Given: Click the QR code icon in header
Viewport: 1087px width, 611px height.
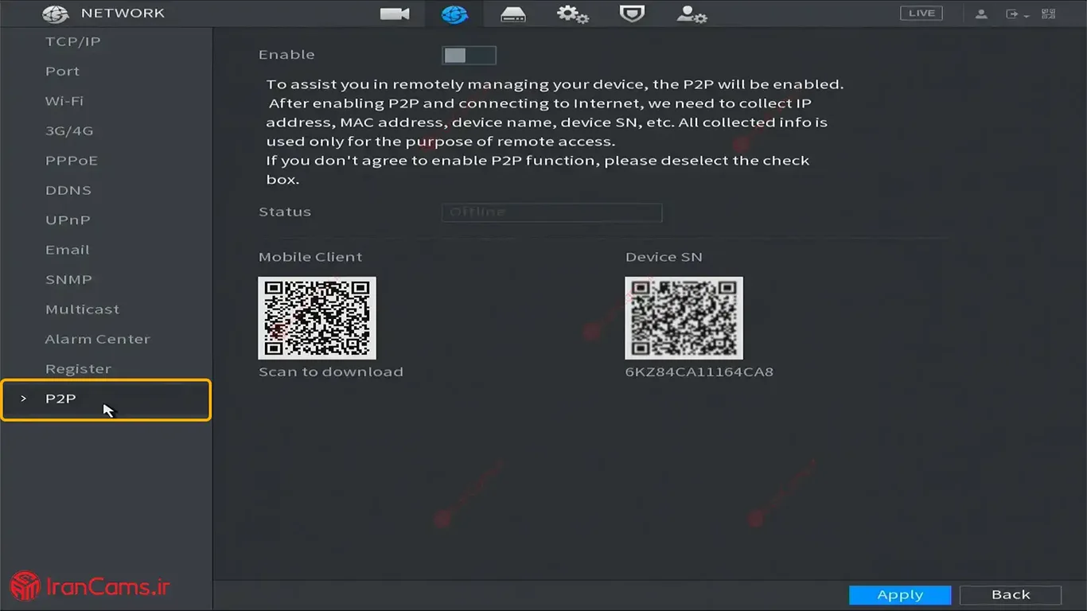Looking at the screenshot, I should pyautogui.click(x=1048, y=14).
